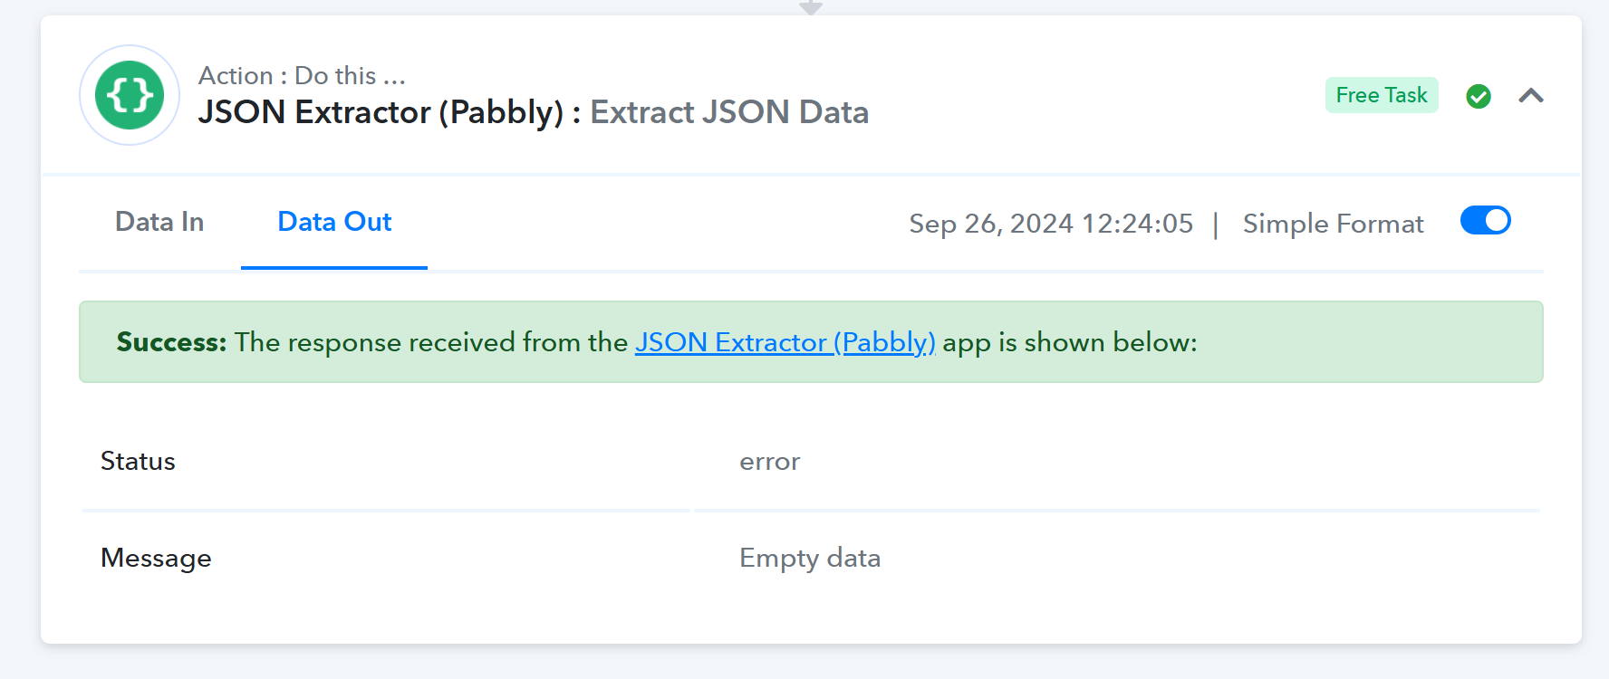
Task: Select the Data Out tab
Action: 334,222
